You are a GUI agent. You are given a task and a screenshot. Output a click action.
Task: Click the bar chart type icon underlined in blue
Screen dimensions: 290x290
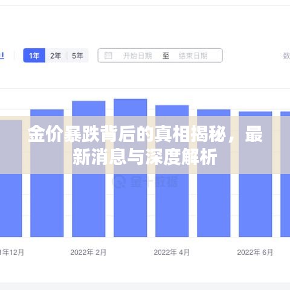click(2, 56)
